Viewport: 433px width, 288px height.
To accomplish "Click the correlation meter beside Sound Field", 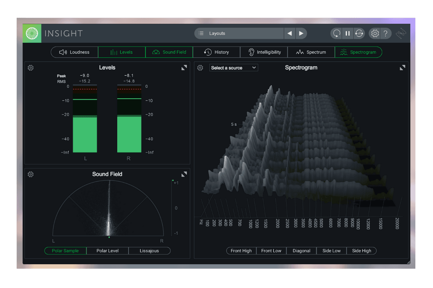I will tap(173, 208).
